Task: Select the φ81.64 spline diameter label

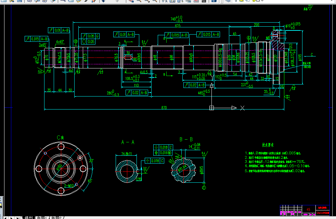Action: (182, 168)
